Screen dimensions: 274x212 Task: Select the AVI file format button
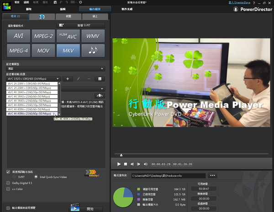pyautogui.click(x=19, y=36)
